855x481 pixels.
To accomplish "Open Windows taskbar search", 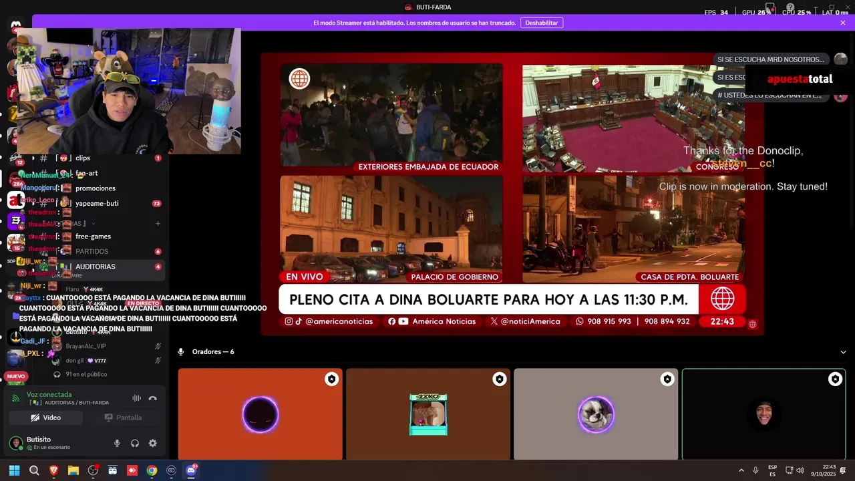I will [34, 470].
